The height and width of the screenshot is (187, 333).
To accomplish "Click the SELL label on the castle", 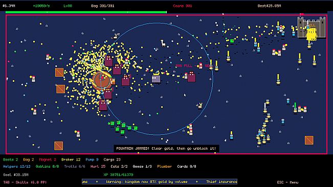I will tap(312, 26).
